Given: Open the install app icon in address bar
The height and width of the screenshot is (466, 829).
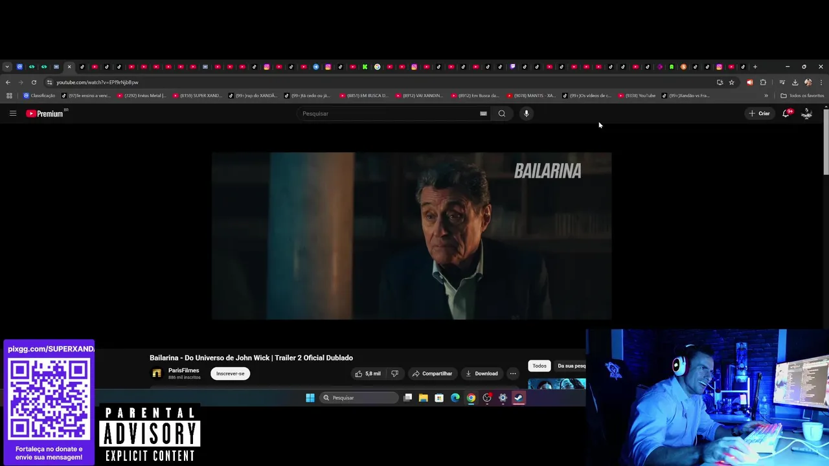Looking at the screenshot, I should click(x=720, y=82).
